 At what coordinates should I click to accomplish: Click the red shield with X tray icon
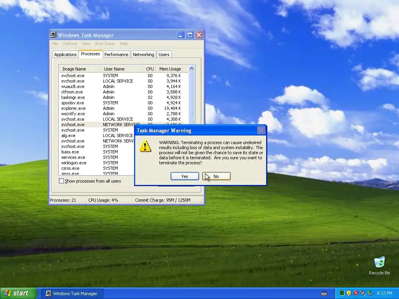[x=356, y=293]
